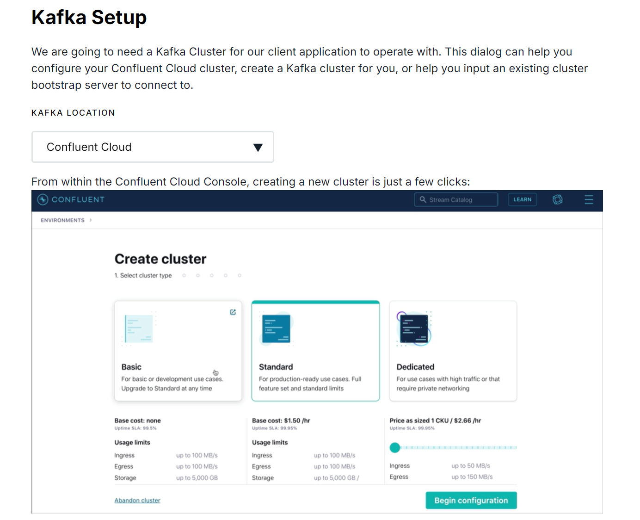Select the Basic cluster card
The height and width of the screenshot is (520, 640).
(x=178, y=351)
